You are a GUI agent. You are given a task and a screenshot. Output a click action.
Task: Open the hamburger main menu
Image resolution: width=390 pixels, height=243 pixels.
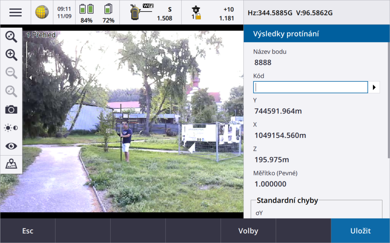[16, 12]
